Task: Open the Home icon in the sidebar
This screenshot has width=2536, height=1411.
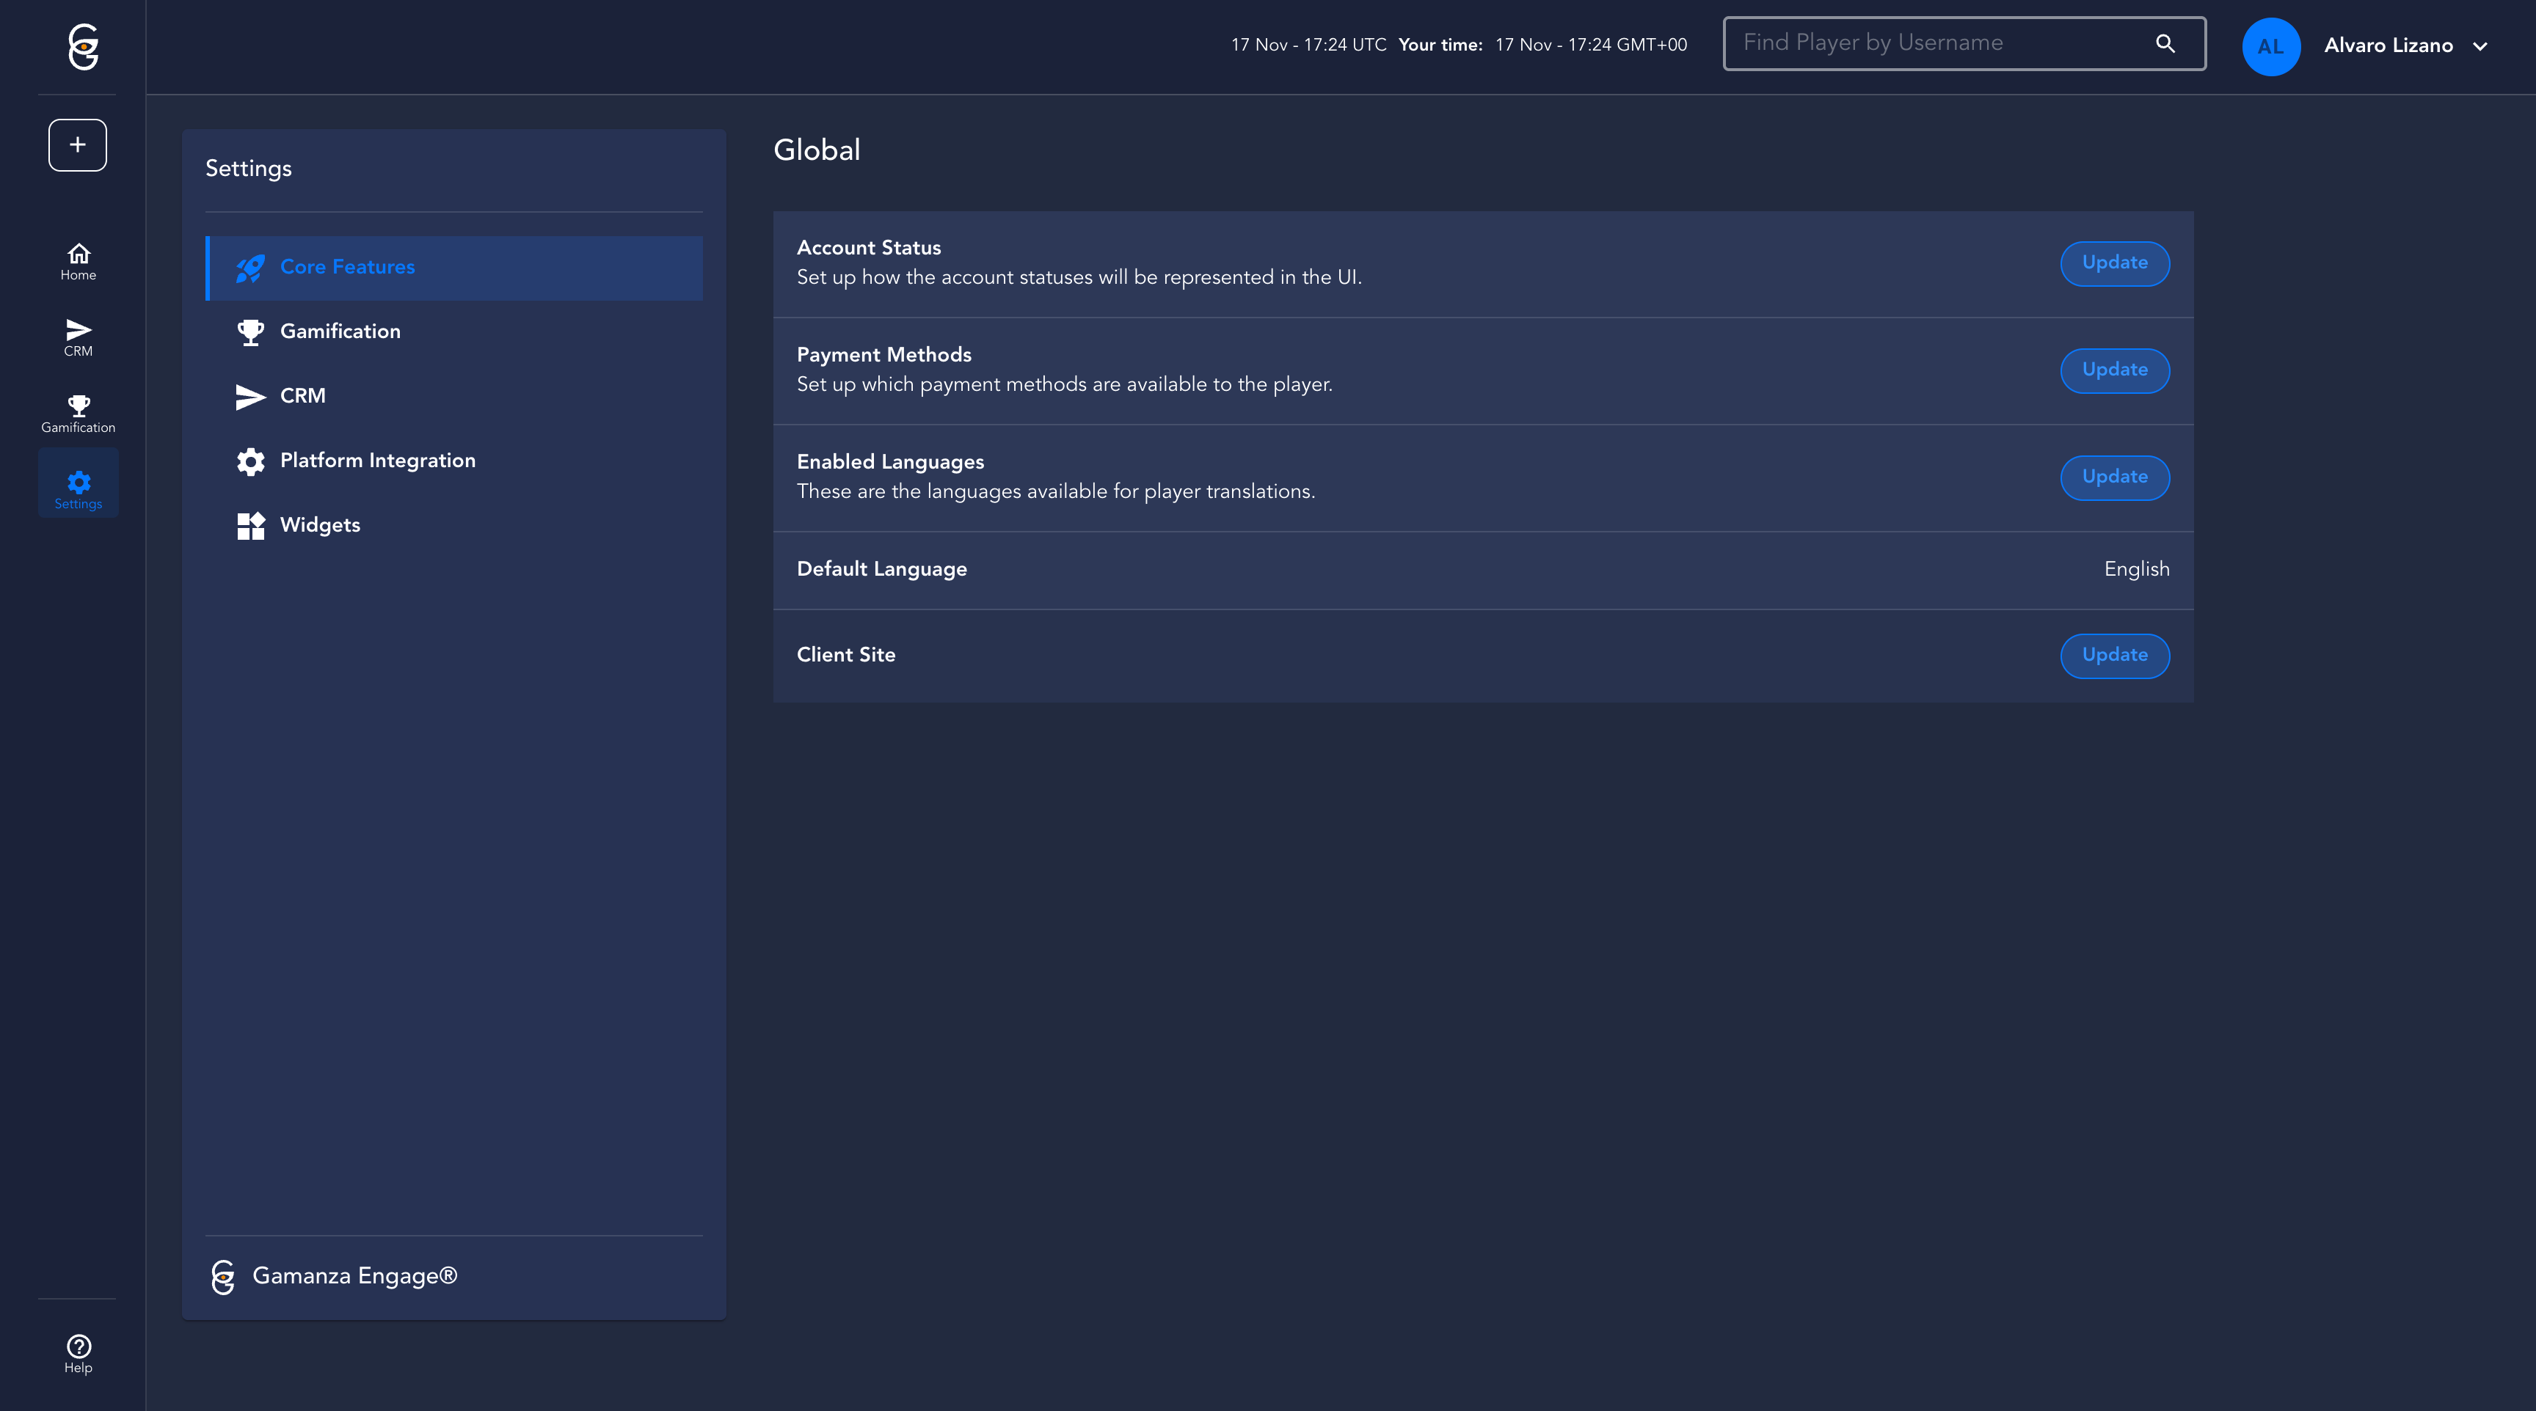Action: (78, 261)
